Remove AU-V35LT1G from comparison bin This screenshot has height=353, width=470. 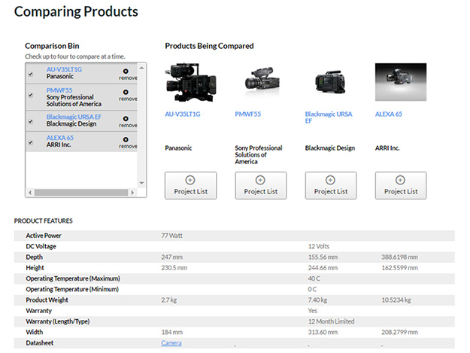pyautogui.click(x=128, y=74)
